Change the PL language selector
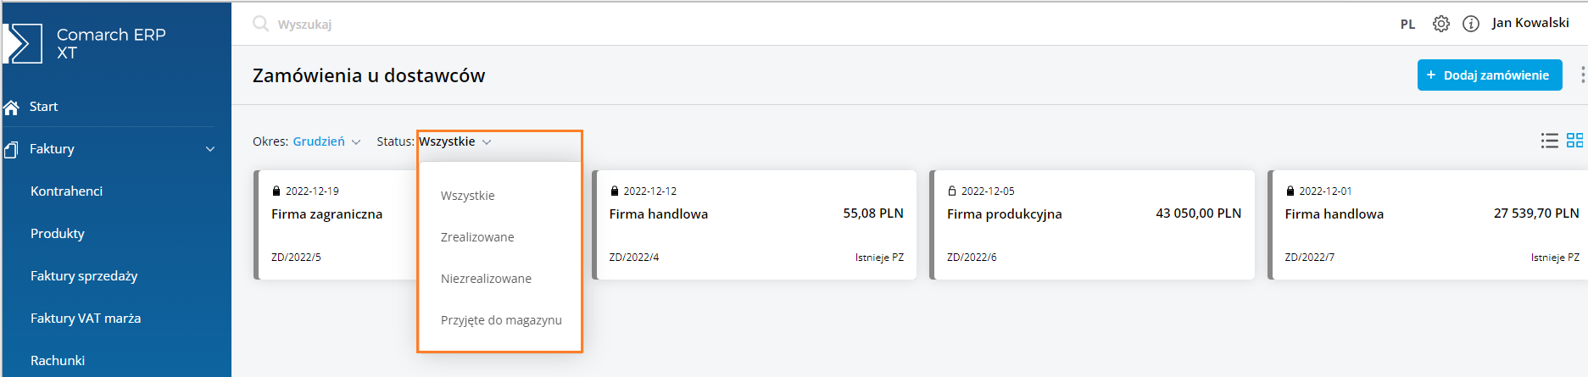1588x377 pixels. [1407, 25]
